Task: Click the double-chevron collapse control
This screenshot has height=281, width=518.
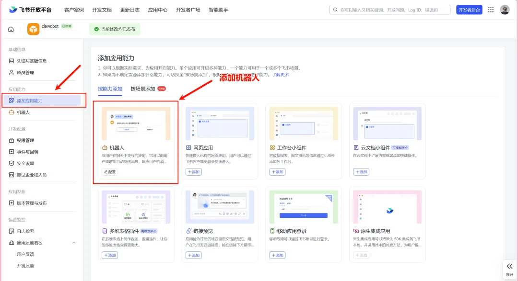Action: [509, 265]
